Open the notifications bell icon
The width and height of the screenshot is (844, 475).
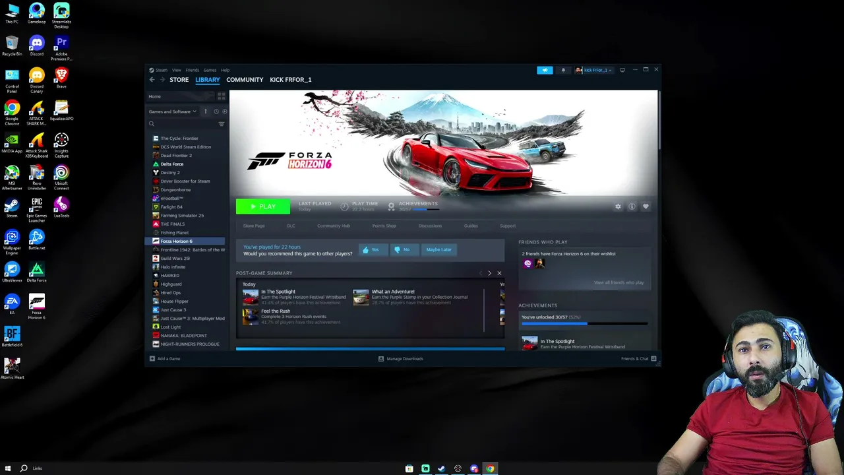[563, 70]
